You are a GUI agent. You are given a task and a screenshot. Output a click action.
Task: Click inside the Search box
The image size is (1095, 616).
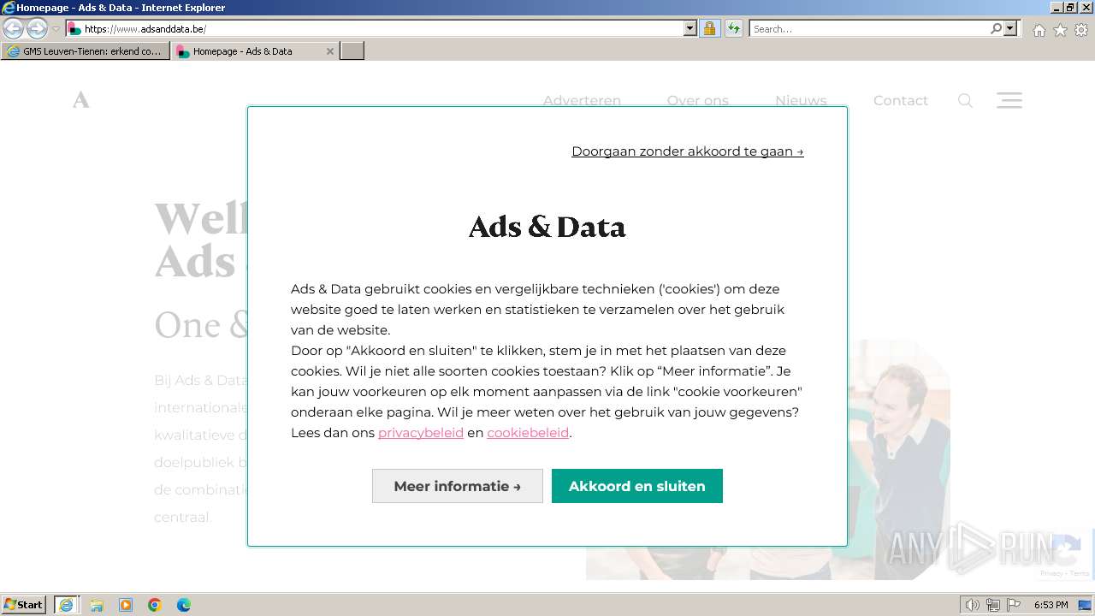868,28
